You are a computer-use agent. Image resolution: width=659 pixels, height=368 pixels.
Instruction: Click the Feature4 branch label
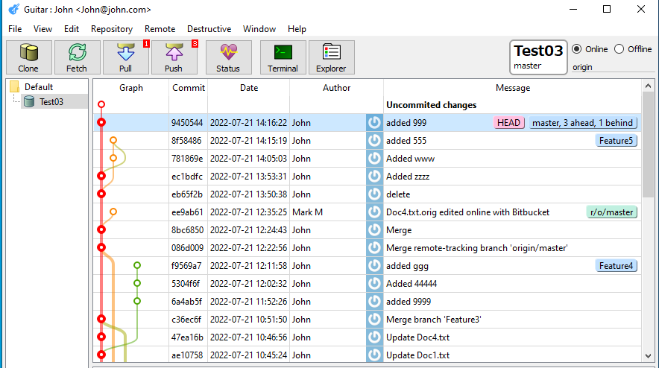616,265
